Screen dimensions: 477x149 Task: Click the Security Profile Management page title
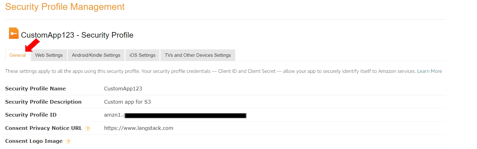tap(65, 7)
